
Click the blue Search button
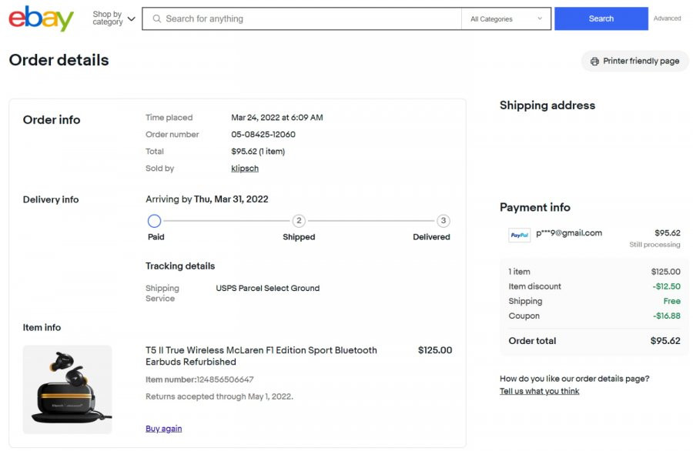[601, 18]
